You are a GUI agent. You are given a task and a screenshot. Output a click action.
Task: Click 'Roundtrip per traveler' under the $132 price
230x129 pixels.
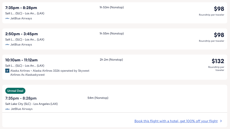(216, 69)
